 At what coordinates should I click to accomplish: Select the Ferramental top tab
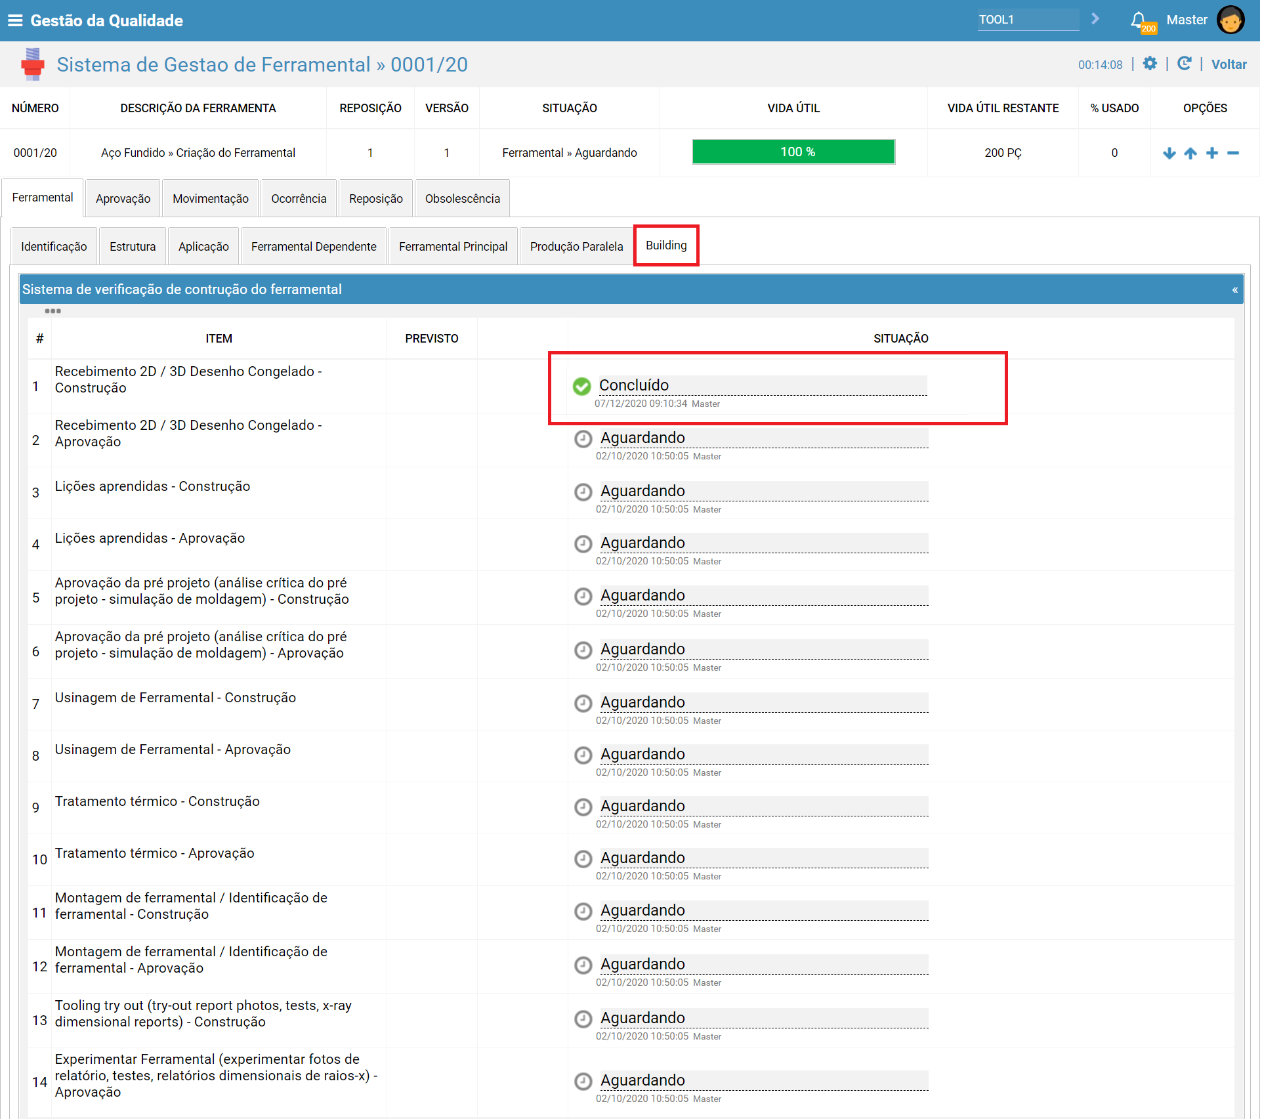[x=43, y=198]
